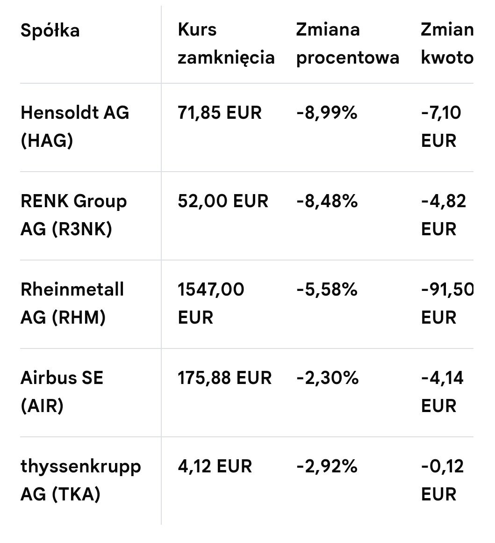Select the partially visible Zmiana kwotowa header
This screenshot has width=495, height=543.
tap(447, 44)
